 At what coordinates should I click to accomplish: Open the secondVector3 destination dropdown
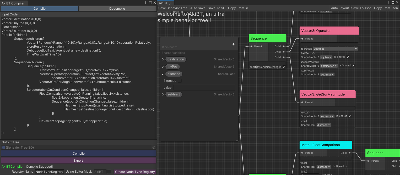point(329,66)
